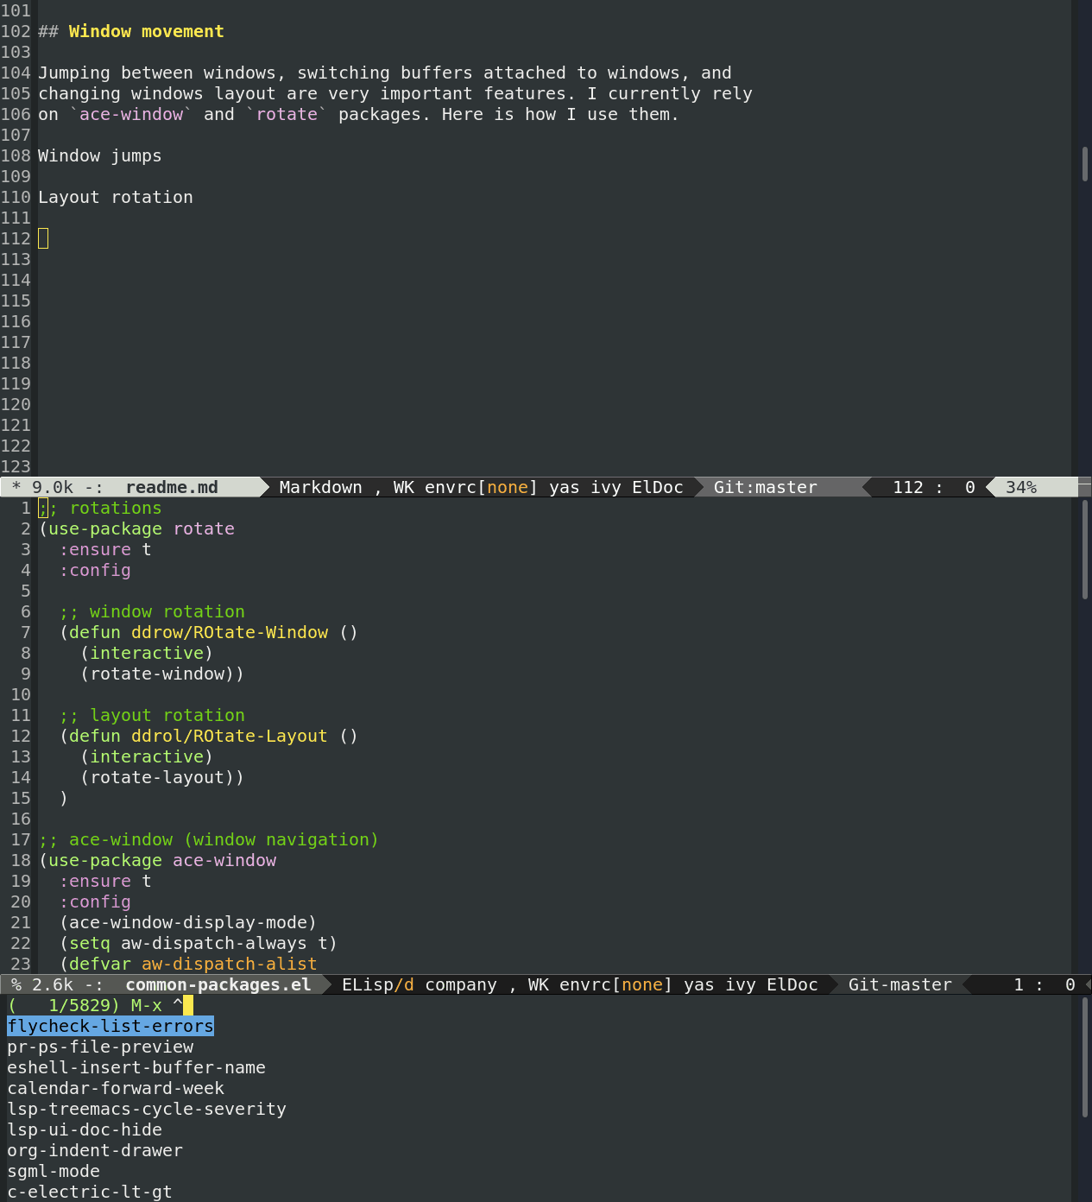Click company minor mode in lower modeline
The width and height of the screenshot is (1092, 1202).
pos(461,984)
